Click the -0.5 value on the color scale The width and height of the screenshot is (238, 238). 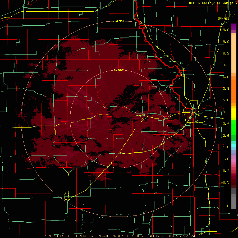pyautogui.click(x=225, y=182)
